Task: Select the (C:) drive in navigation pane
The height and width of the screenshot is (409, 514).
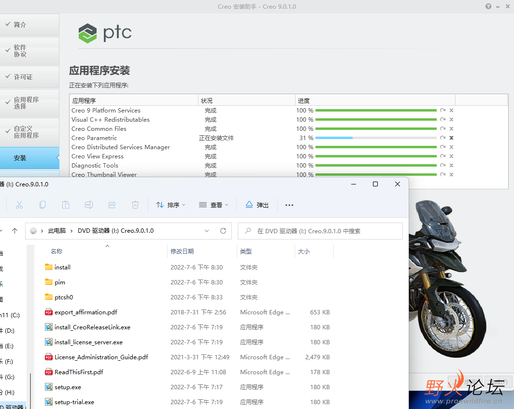Action: point(10,315)
